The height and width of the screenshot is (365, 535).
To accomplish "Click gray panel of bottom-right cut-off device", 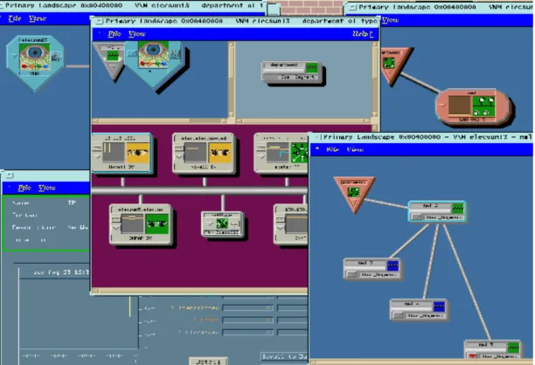I will (x=296, y=224).
